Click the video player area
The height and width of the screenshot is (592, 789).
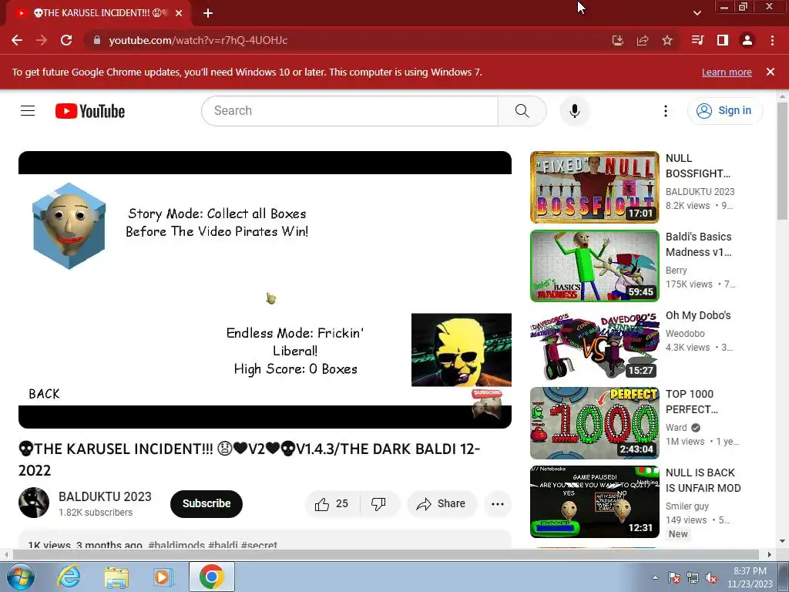click(265, 290)
